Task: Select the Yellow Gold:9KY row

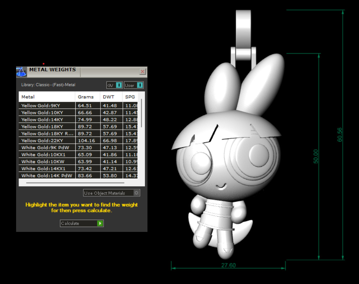Action: [78, 106]
